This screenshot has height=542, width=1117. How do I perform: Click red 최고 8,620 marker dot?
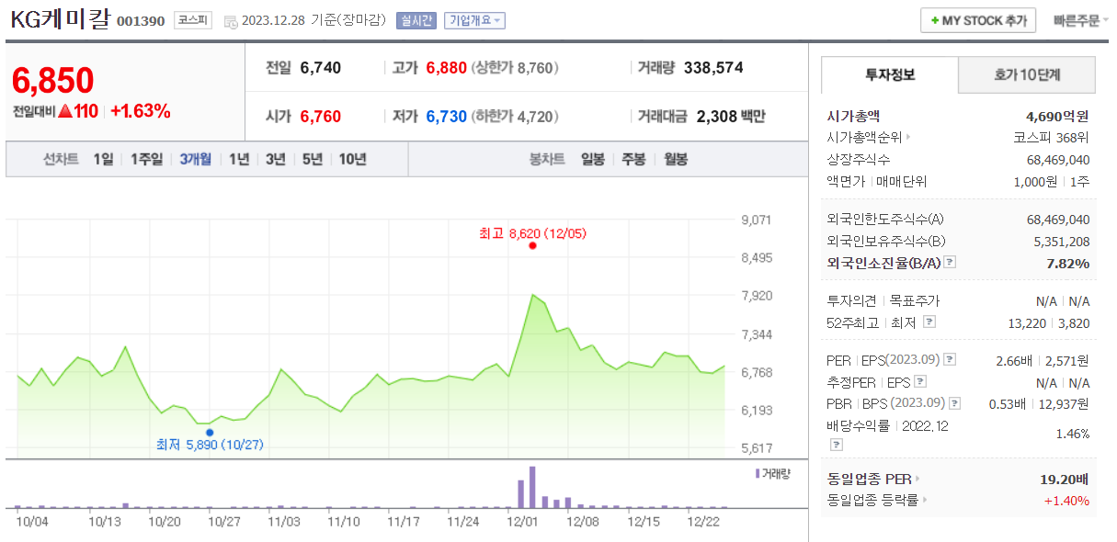pyautogui.click(x=532, y=245)
